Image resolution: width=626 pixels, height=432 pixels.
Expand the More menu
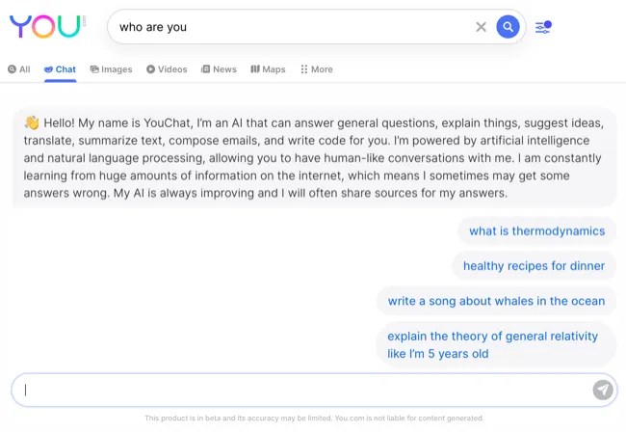(316, 69)
